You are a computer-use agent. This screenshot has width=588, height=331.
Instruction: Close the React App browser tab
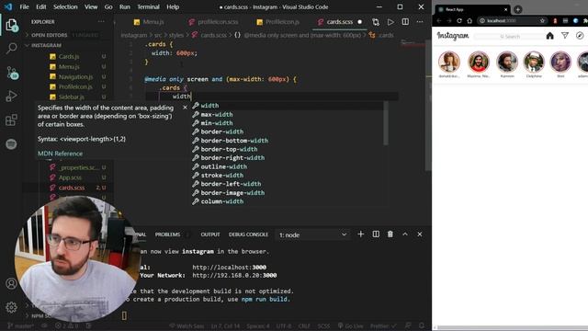[505, 10]
